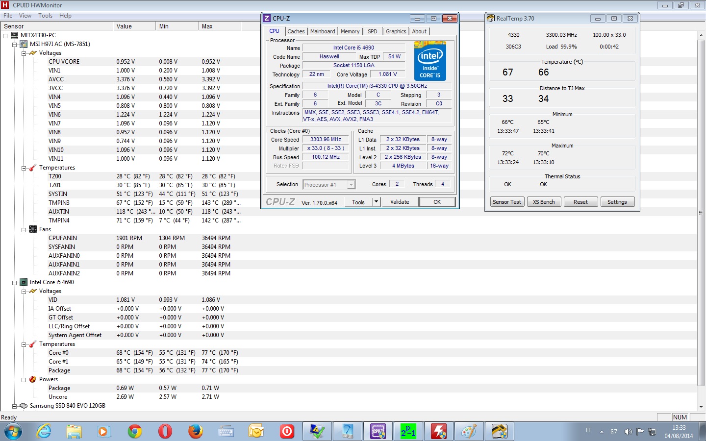Click MITX4330-PC computer icon in tree
This screenshot has width=706, height=441.
pos(15,35)
